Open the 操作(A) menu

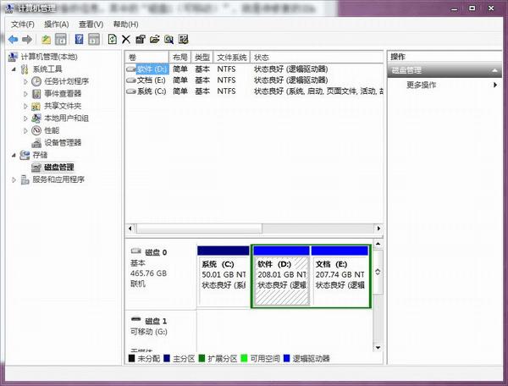[x=57, y=25]
